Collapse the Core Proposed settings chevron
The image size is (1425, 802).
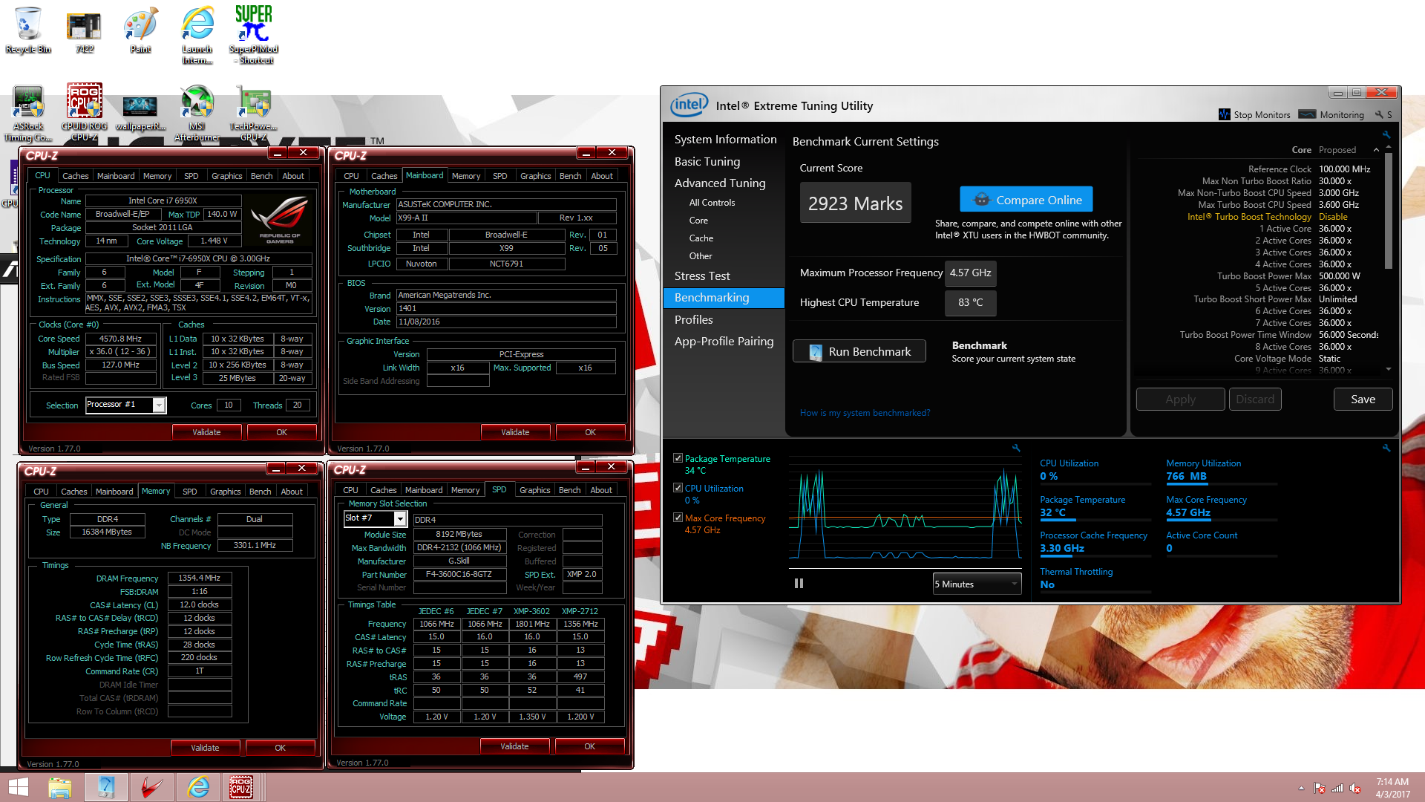(x=1376, y=150)
